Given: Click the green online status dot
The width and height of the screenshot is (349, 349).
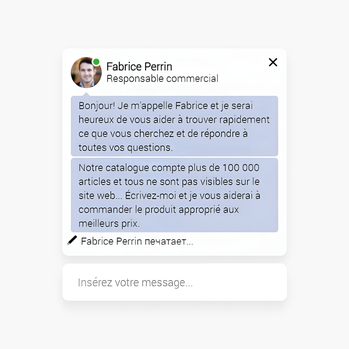Looking at the screenshot, I should coord(96,62).
